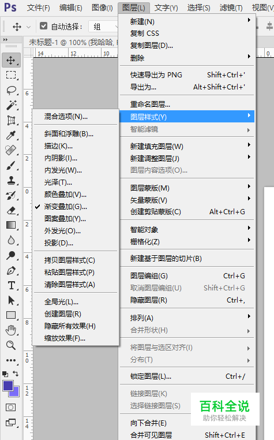Swap foreground and background colors
The height and width of the screenshot is (440, 274).
click(x=16, y=374)
